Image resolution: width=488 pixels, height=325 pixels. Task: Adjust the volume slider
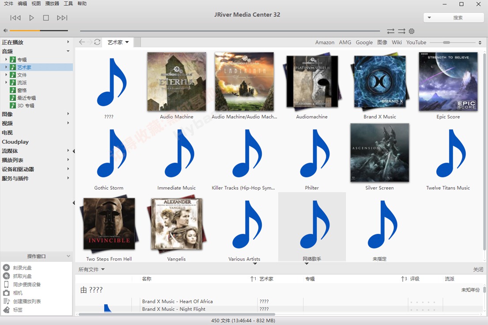[38, 30]
